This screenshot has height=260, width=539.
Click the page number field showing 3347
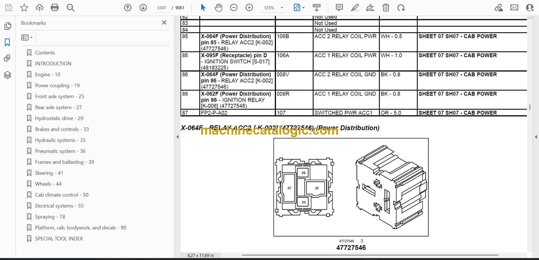click(x=162, y=8)
